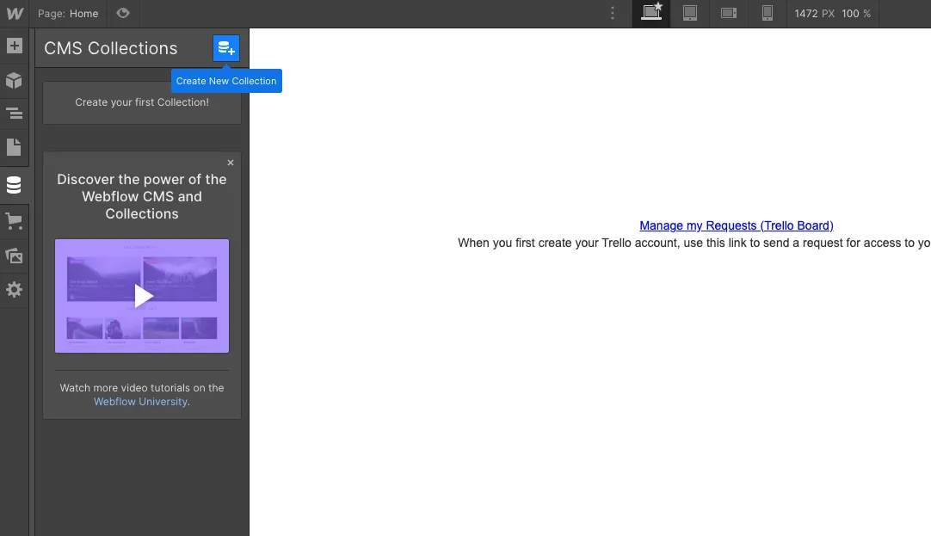Open the Webflow logo menu
The width and height of the screenshot is (931, 536).
15,13
